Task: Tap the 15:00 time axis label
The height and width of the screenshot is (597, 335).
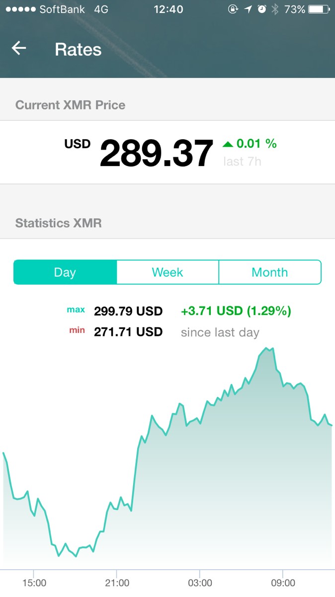Action: pos(34,583)
